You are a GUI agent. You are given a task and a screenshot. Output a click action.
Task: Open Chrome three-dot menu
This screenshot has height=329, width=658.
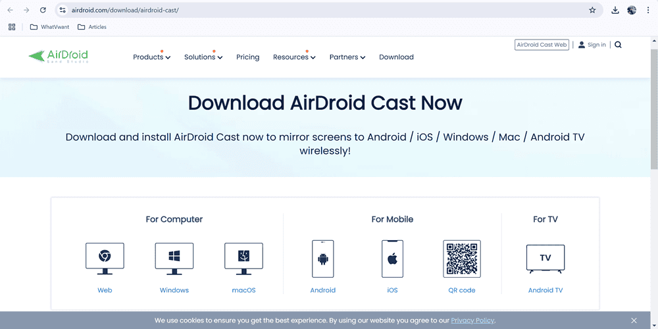648,10
